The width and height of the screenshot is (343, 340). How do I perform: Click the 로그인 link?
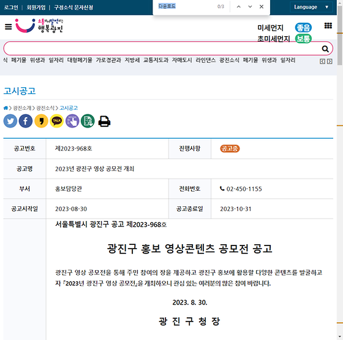(x=11, y=7)
